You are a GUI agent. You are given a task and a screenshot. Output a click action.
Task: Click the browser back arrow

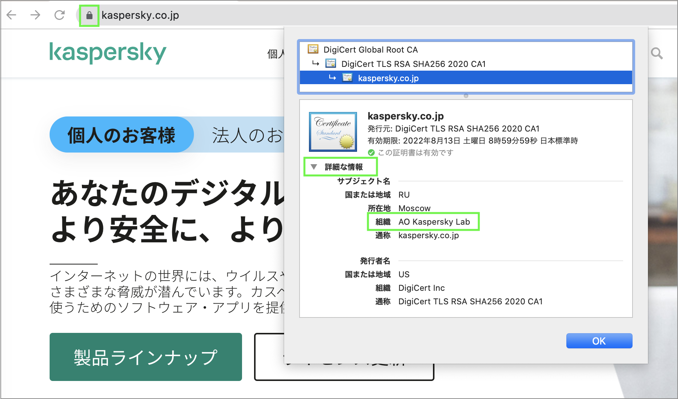coord(12,15)
